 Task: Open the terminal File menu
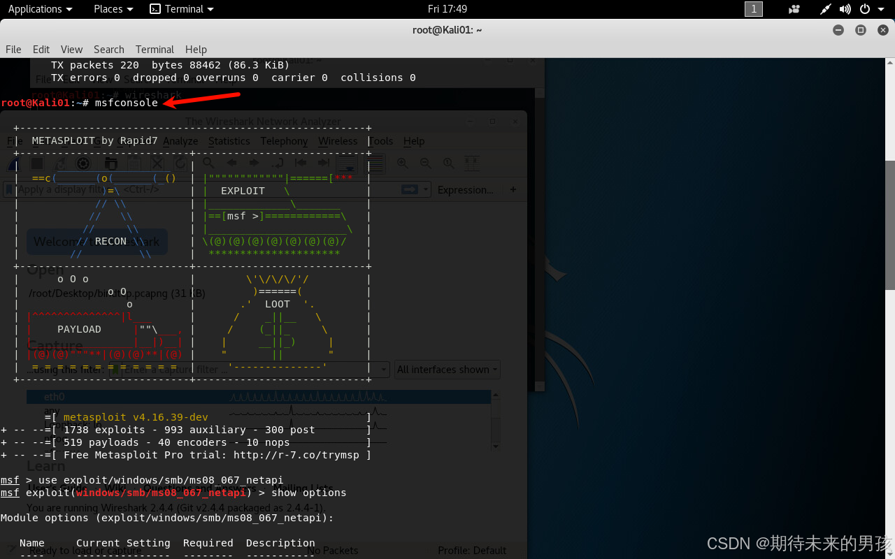pos(13,49)
